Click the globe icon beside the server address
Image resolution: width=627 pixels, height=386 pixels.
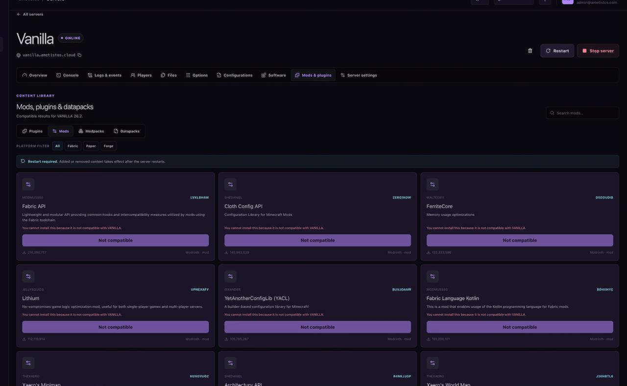pyautogui.click(x=19, y=55)
